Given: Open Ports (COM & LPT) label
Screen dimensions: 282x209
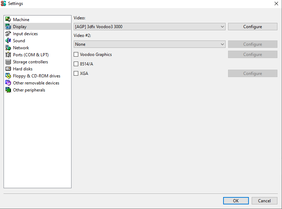Looking at the screenshot, I should tap(31, 55).
